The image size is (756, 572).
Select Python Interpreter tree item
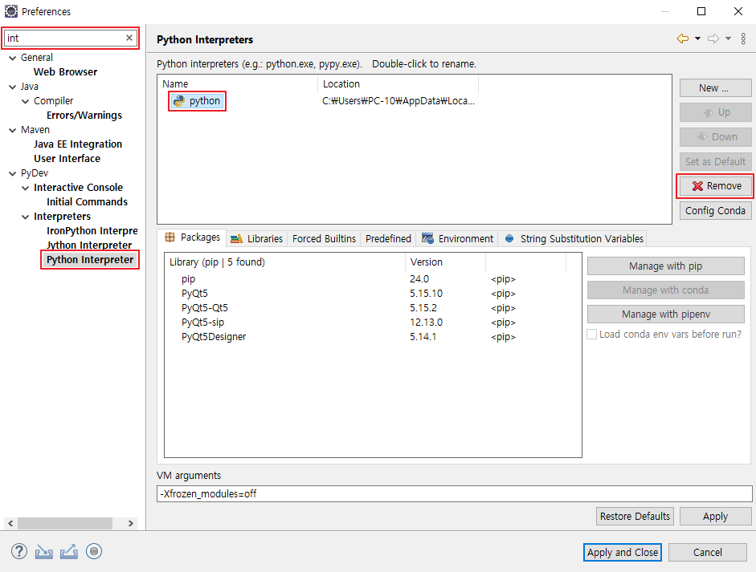click(90, 259)
